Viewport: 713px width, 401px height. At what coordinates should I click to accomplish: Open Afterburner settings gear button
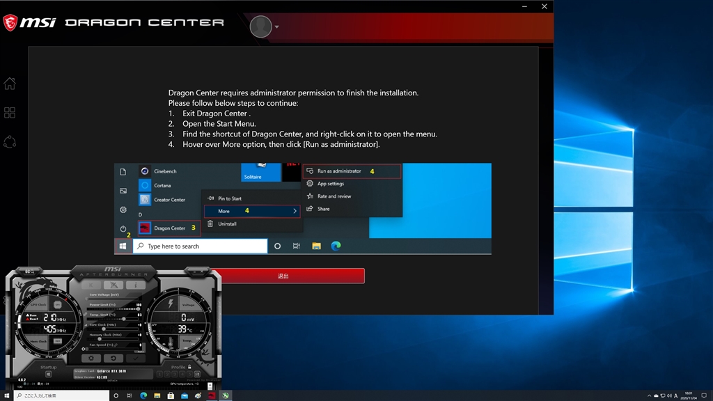coord(91,358)
